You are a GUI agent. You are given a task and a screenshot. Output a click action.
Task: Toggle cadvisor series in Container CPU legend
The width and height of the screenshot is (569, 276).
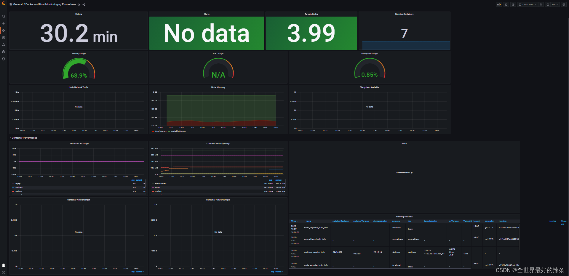[x=19, y=187]
